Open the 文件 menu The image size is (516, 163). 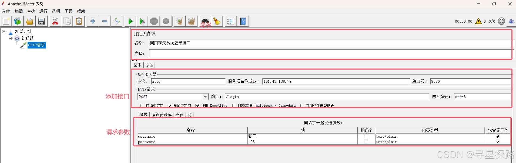[x=6, y=11]
